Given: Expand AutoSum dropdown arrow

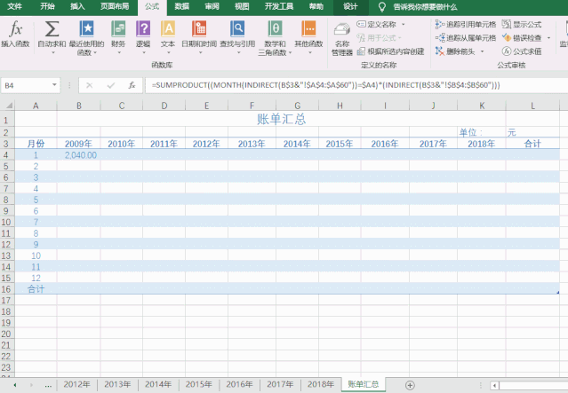Looking at the screenshot, I should click(52, 53).
